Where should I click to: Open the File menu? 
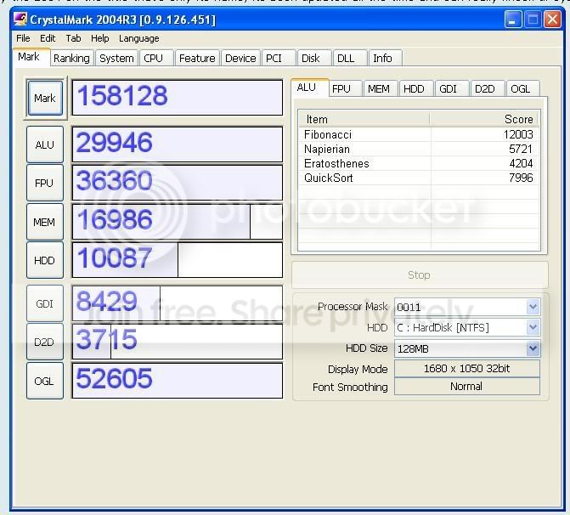coord(23,38)
